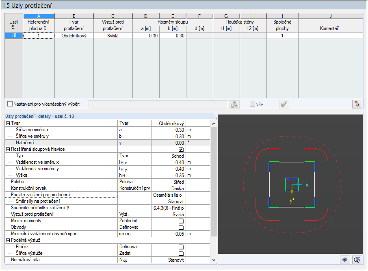The height and width of the screenshot is (271, 368).
Task: Click details vertical scrollbar thumb
Action: tap(214, 181)
